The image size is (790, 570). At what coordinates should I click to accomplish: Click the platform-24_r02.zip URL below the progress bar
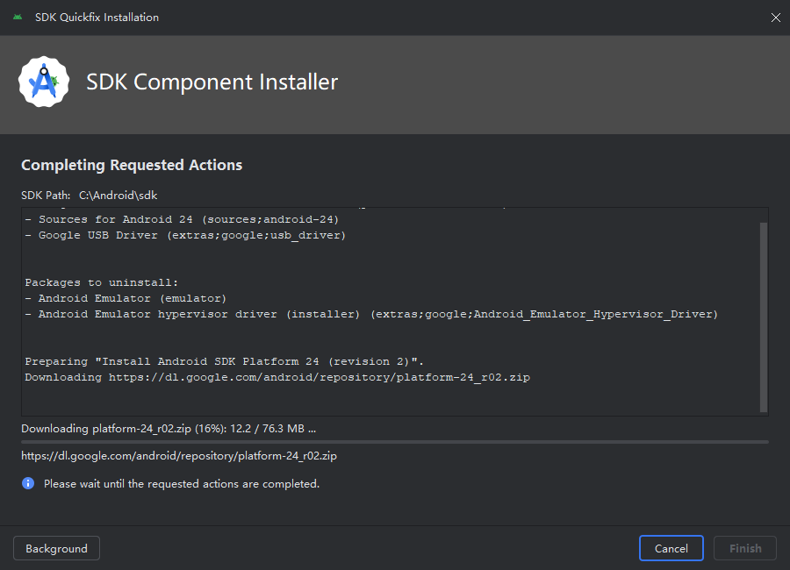pos(179,456)
